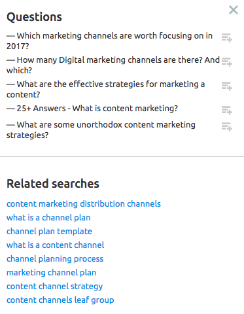
Task: Open 'what is a channel plan' link
Action: pyautogui.click(x=48, y=218)
